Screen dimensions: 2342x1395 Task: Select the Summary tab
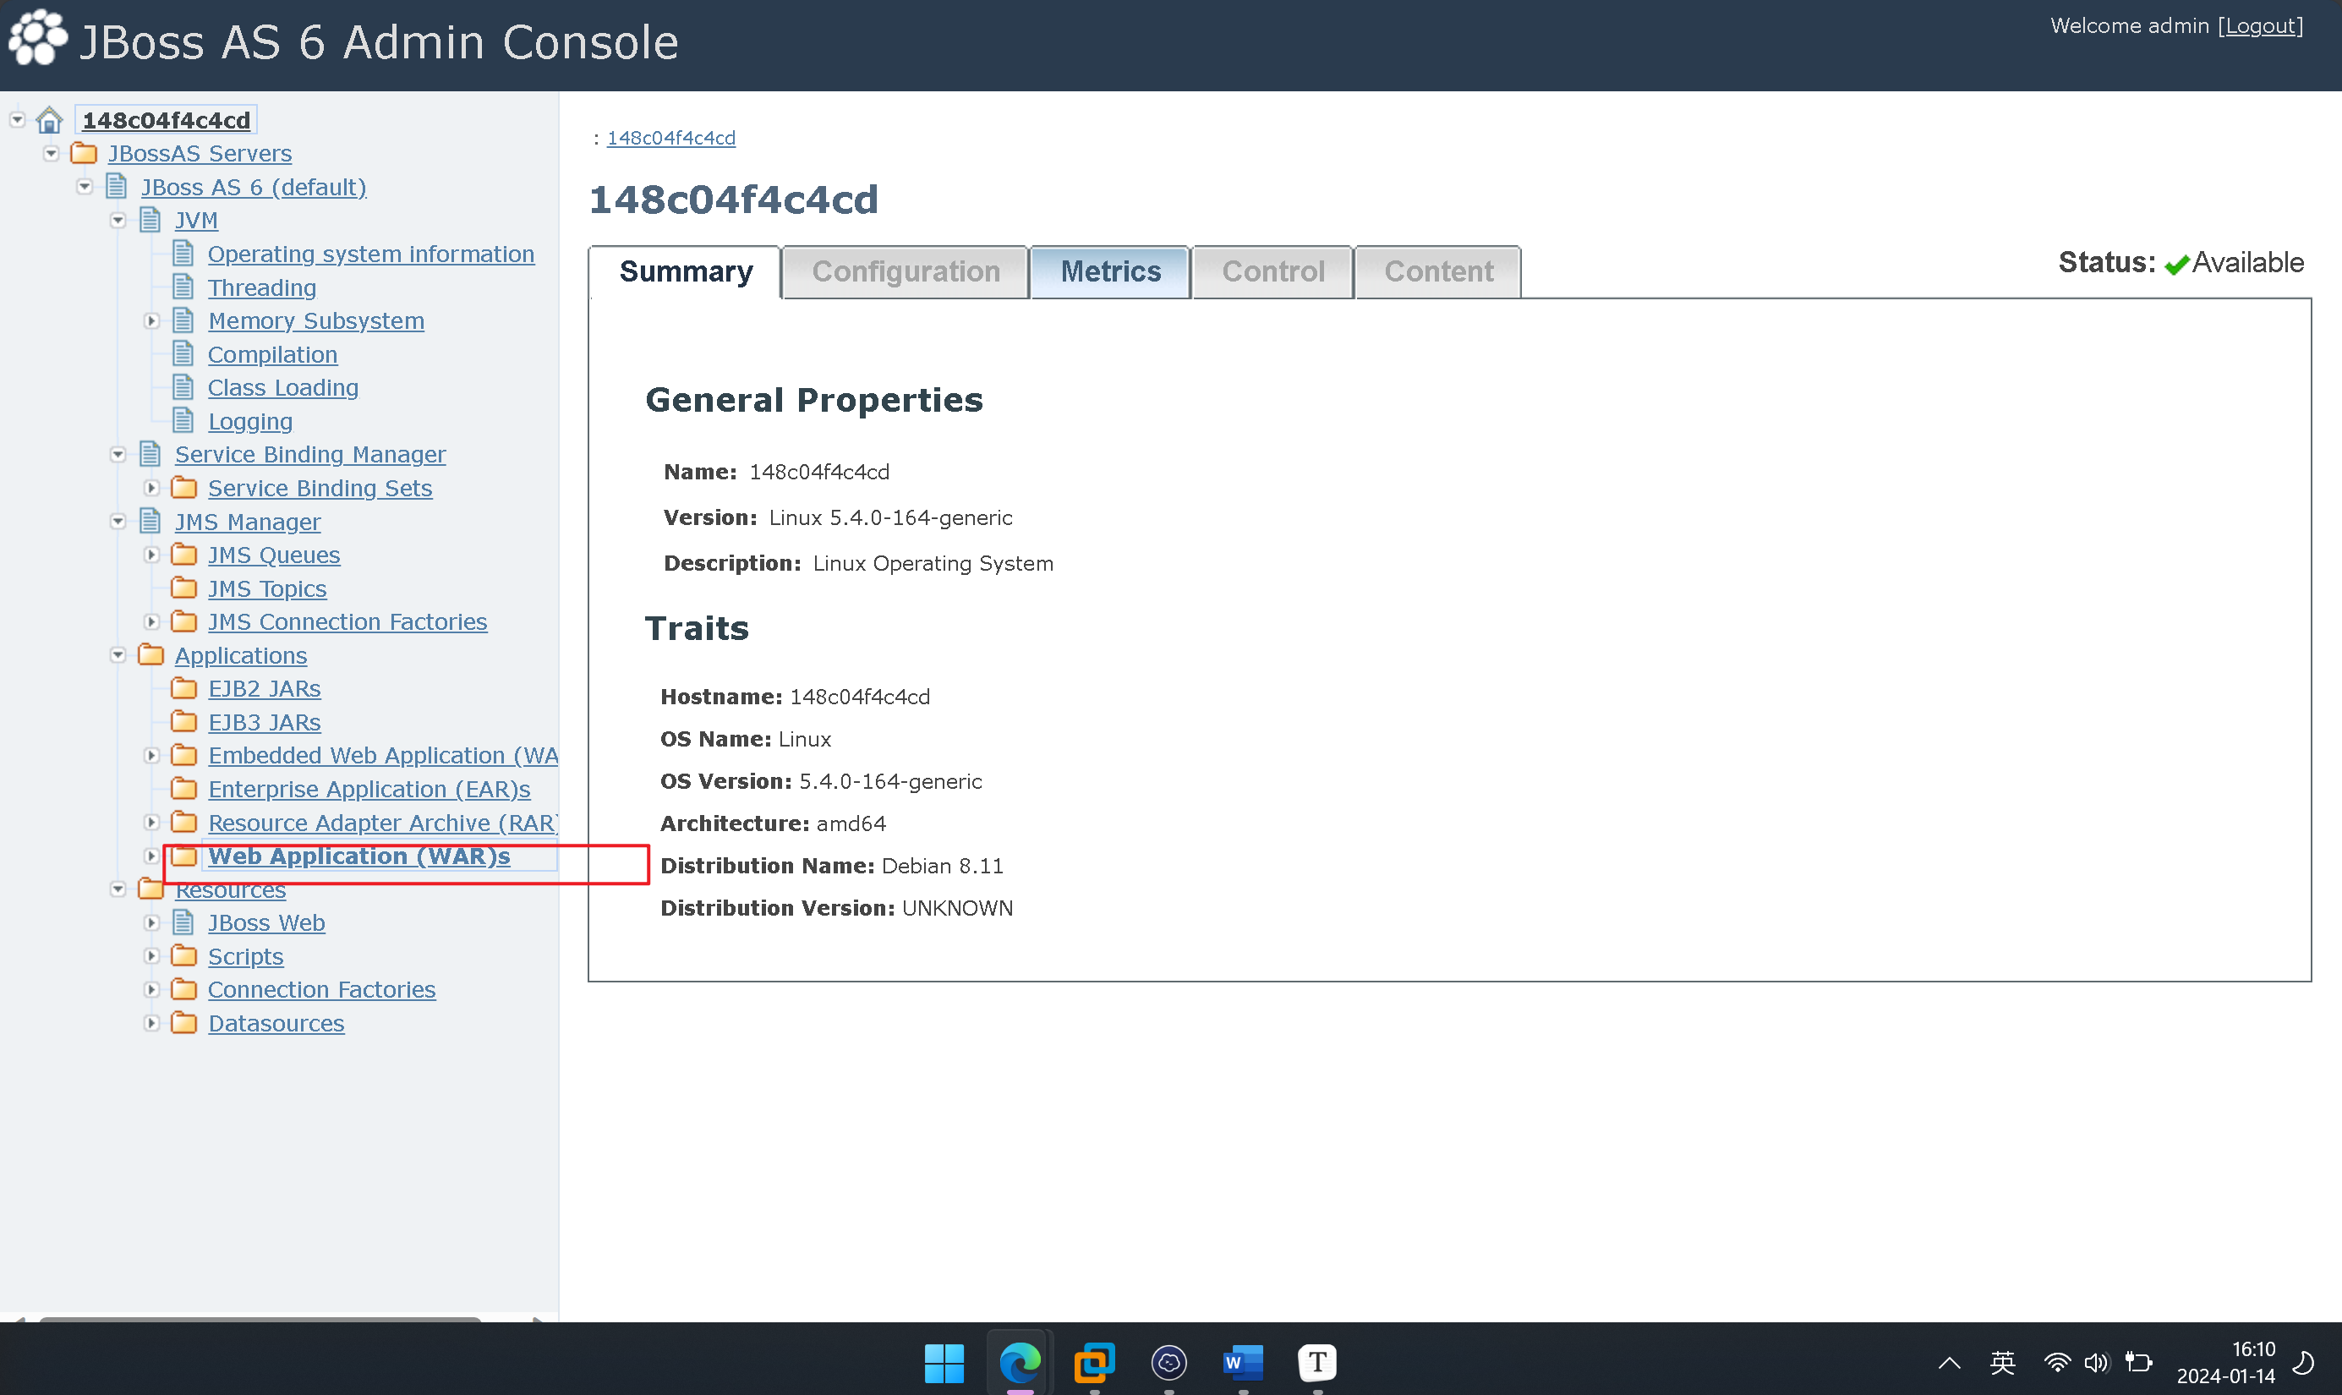click(x=685, y=271)
